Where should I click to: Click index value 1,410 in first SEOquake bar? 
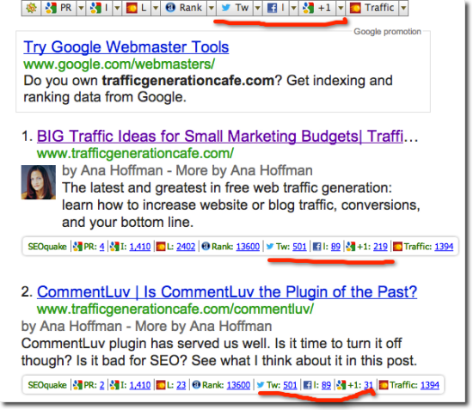point(139,247)
